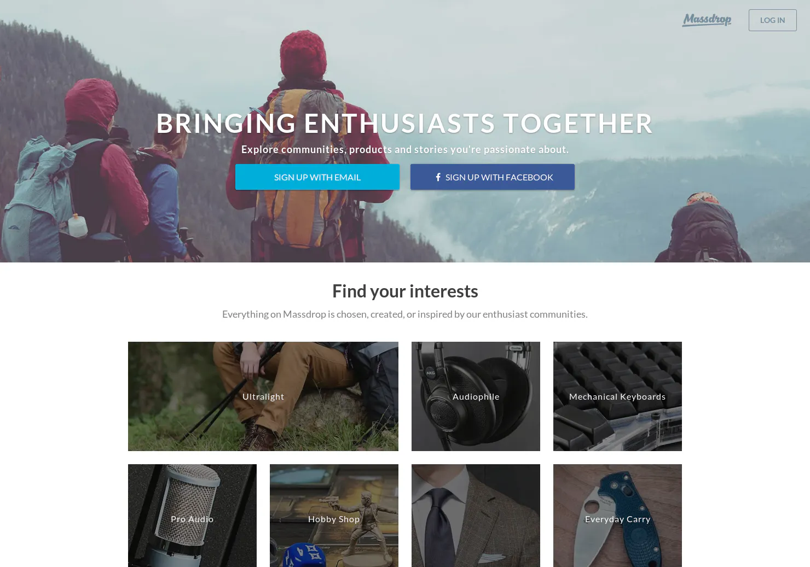Choose the Mechanical Keyboards tile
The height and width of the screenshot is (567, 810).
click(x=617, y=396)
